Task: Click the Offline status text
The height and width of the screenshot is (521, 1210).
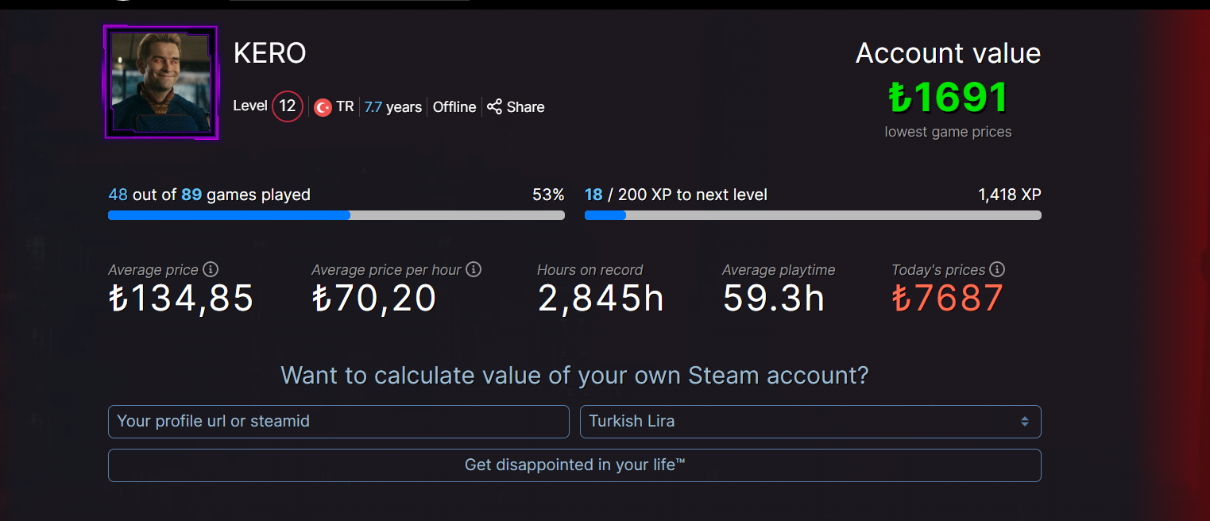Action: tap(454, 107)
